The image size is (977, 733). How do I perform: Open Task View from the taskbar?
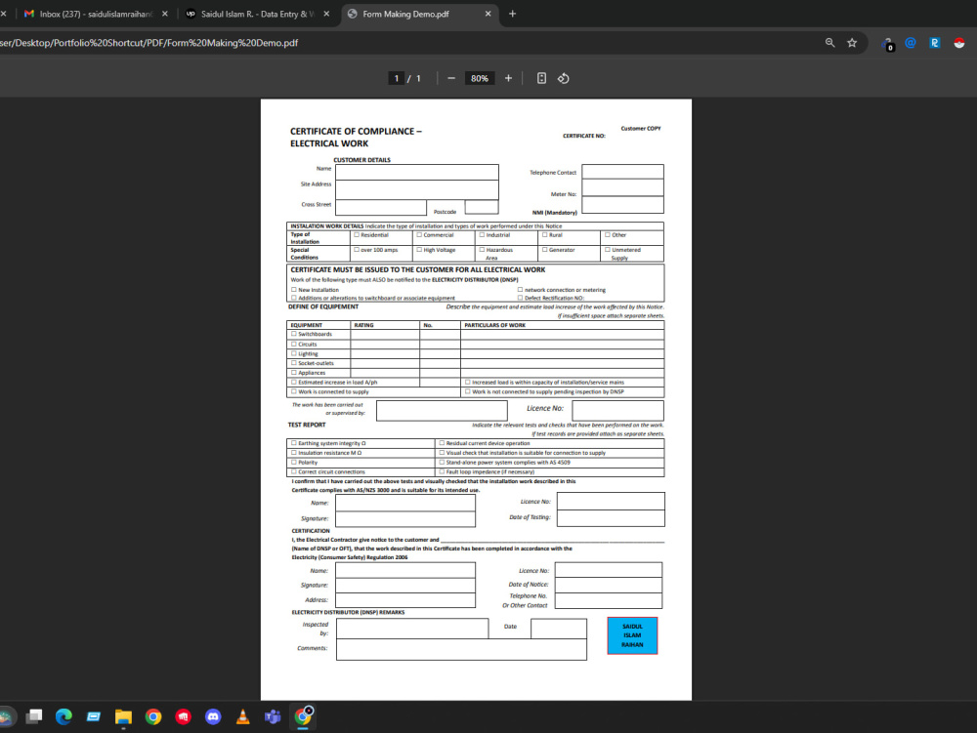(33, 716)
